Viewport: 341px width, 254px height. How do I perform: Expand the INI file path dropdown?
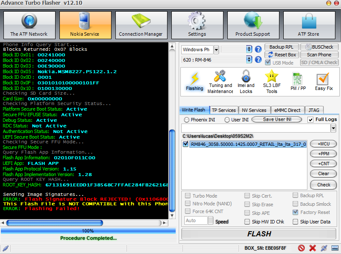pos(333,128)
